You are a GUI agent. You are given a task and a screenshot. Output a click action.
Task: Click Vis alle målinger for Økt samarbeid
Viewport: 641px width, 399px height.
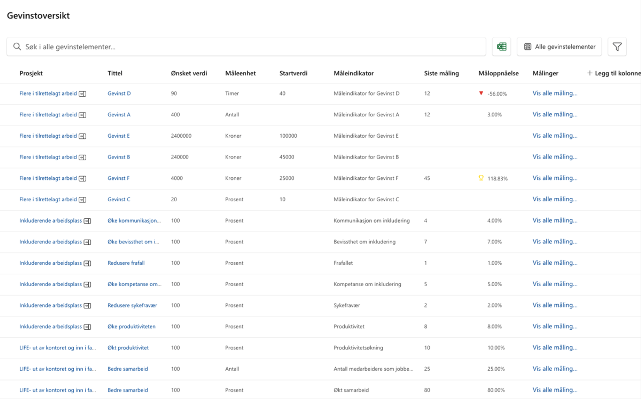click(x=555, y=390)
